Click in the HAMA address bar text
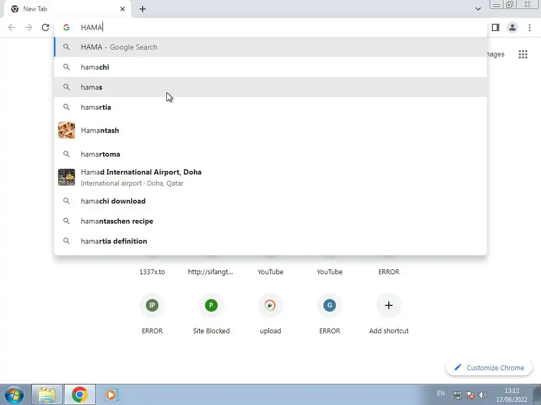The height and width of the screenshot is (405, 541). click(x=91, y=27)
